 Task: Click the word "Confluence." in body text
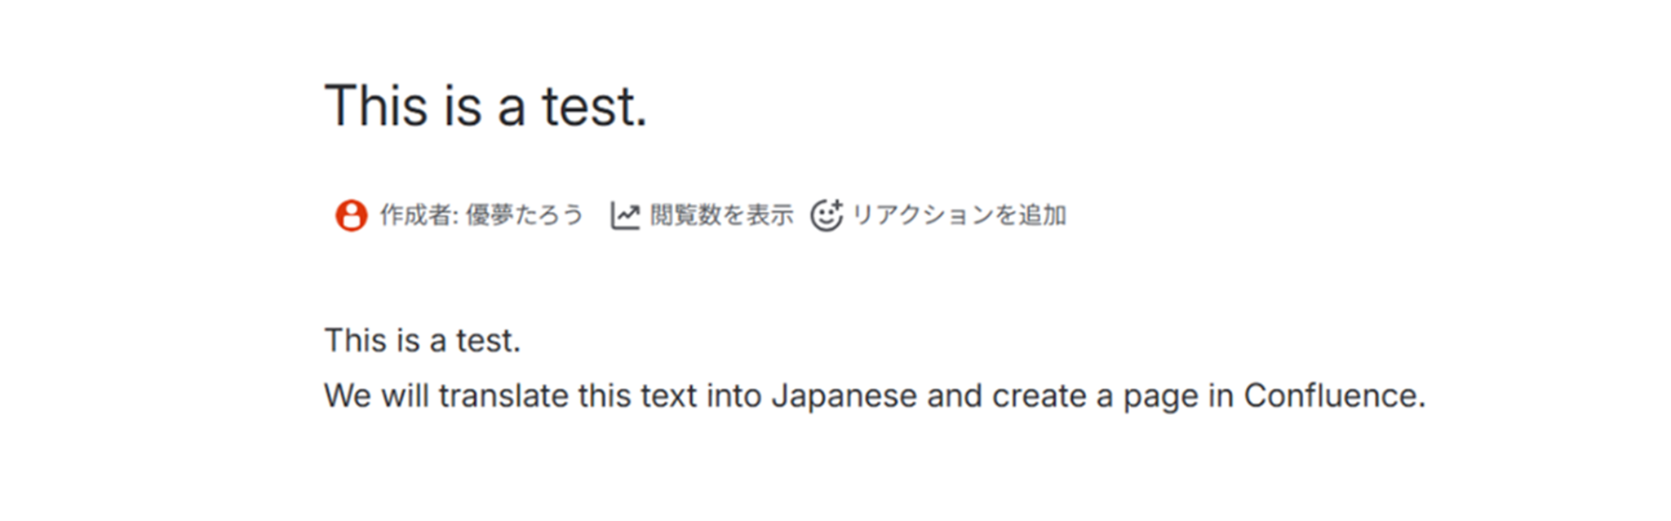[1334, 396]
